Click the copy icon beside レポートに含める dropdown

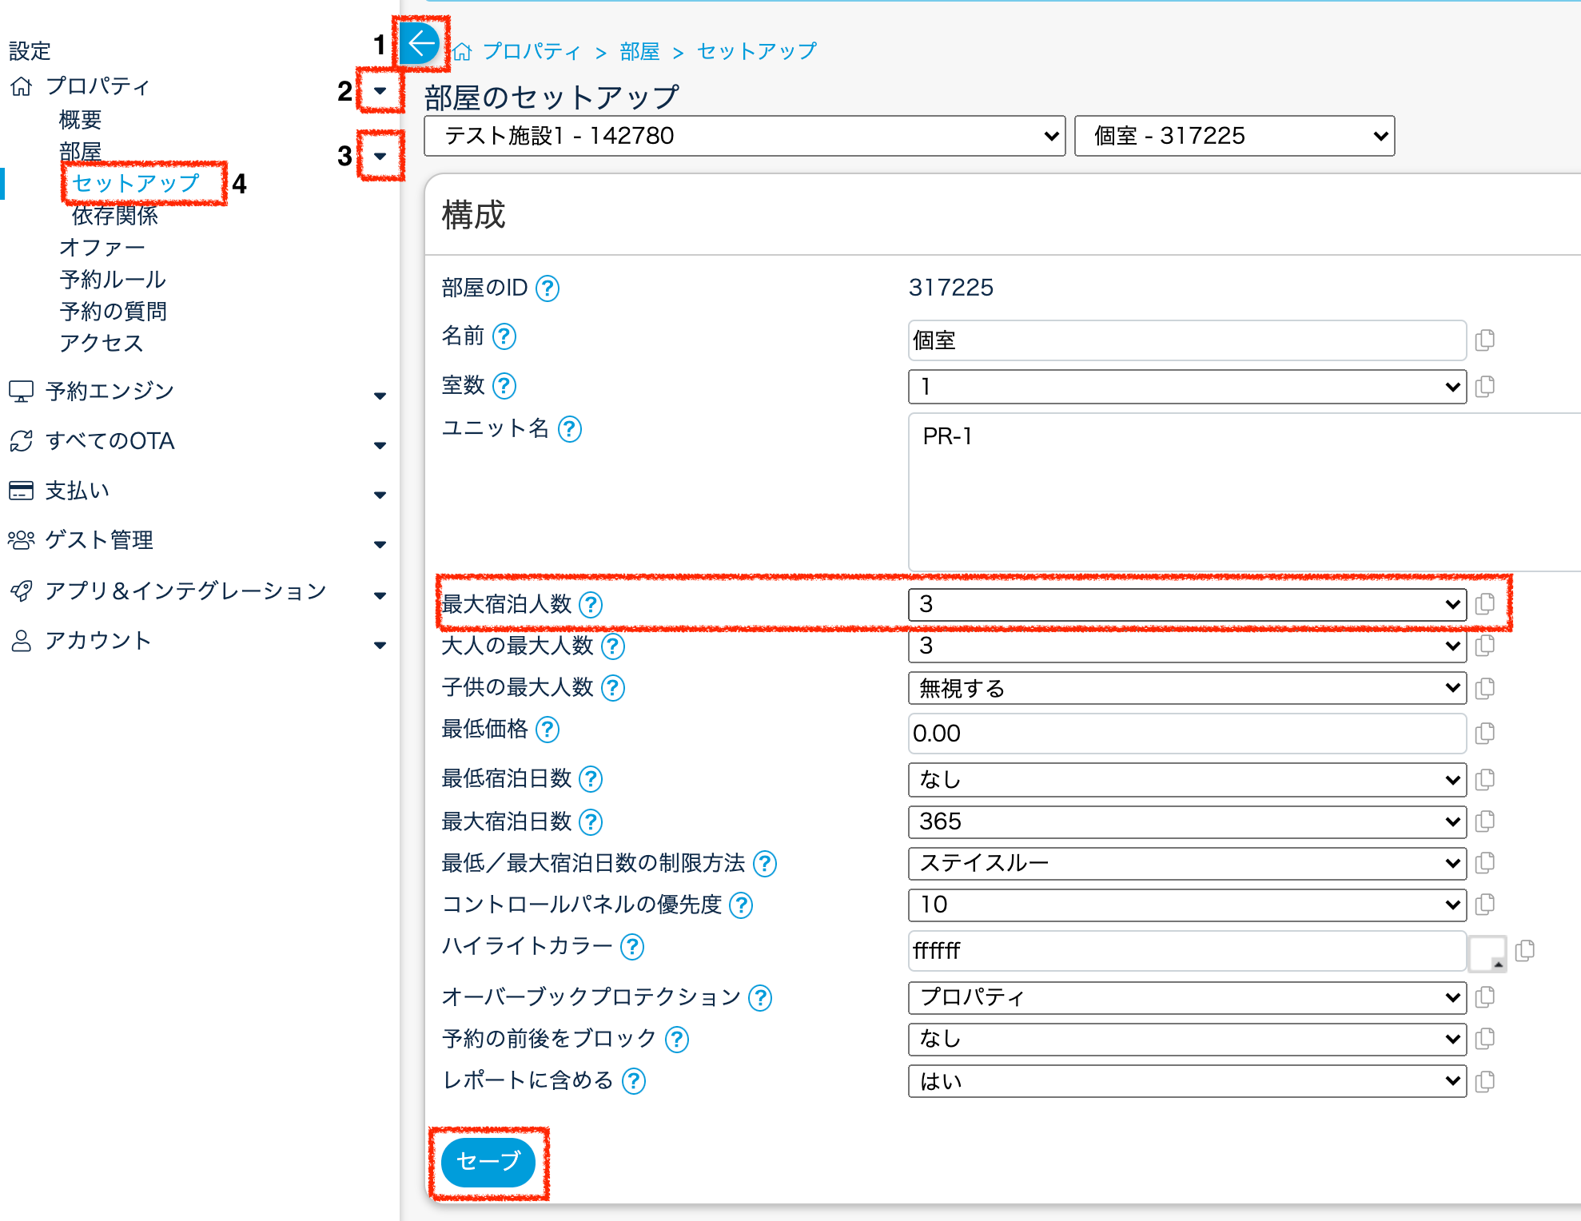pyautogui.click(x=1484, y=1082)
